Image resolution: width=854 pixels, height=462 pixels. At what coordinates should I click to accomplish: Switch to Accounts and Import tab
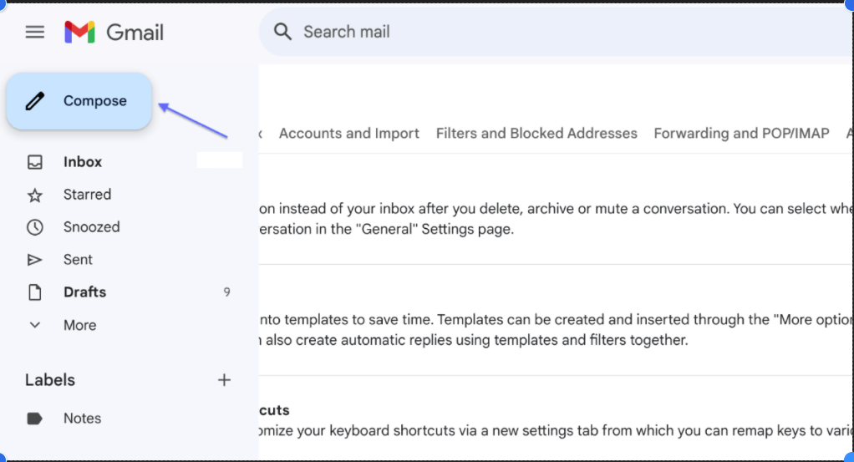[349, 134]
